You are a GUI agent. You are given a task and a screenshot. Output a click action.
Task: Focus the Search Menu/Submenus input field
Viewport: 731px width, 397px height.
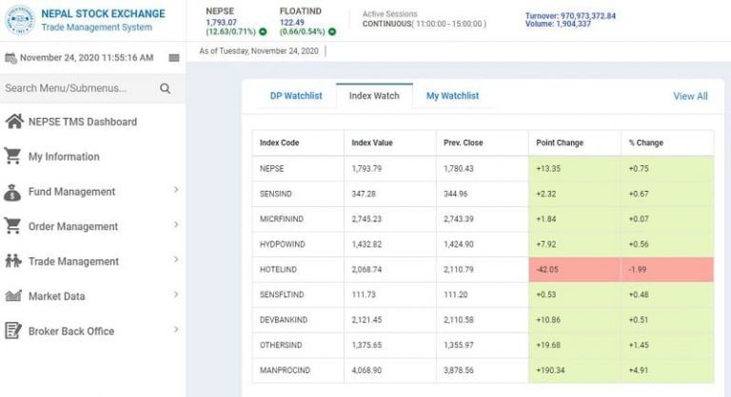tap(76, 88)
